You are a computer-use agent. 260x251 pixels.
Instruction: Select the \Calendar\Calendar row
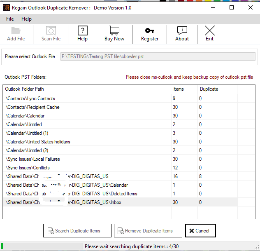tap(120, 116)
